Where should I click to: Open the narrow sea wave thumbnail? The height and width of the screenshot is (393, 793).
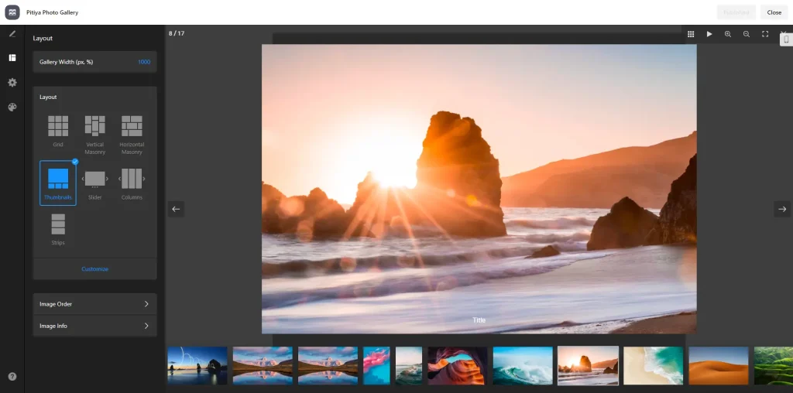pyautogui.click(x=409, y=366)
